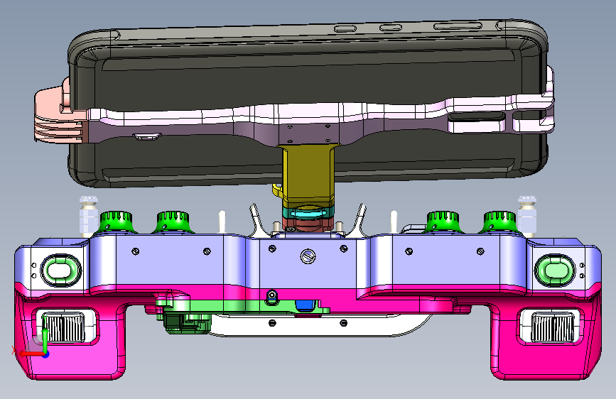Select the lavender clamp arm across the tablet
This screenshot has height=399, width=616.
pos(320,118)
